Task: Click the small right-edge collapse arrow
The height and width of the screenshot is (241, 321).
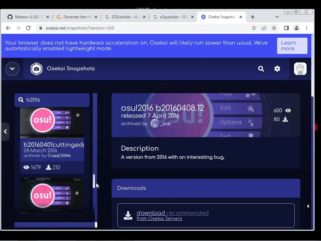Action: (x=308, y=206)
